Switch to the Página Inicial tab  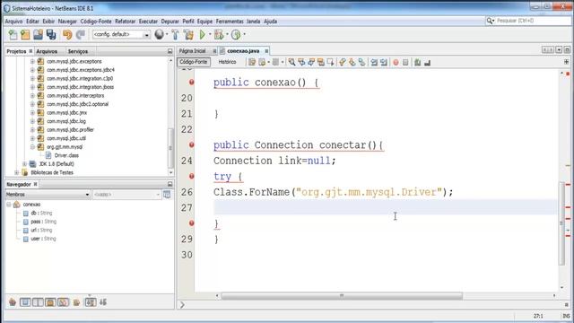tap(193, 51)
